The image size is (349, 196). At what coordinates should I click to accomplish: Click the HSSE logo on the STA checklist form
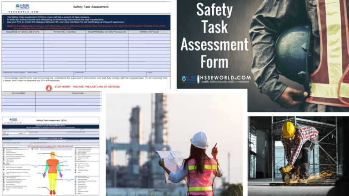(13, 120)
